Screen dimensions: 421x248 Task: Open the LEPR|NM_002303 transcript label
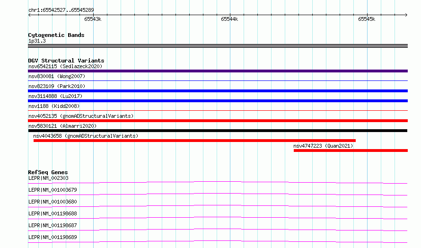tap(48, 178)
